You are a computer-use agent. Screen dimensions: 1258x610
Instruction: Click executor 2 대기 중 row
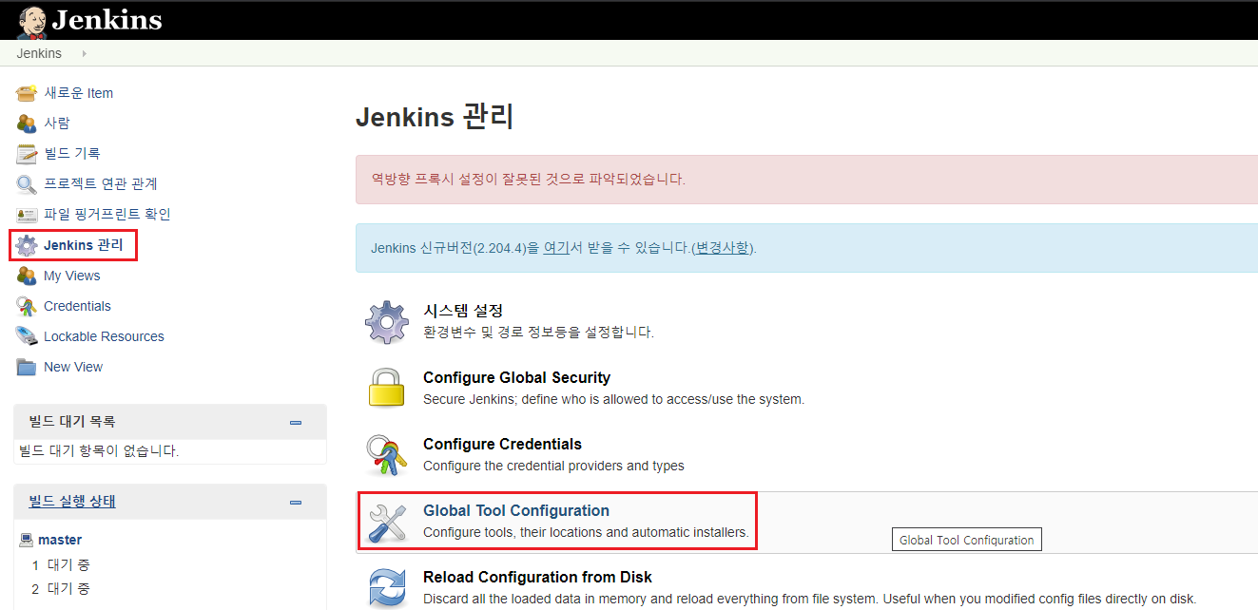(x=61, y=589)
